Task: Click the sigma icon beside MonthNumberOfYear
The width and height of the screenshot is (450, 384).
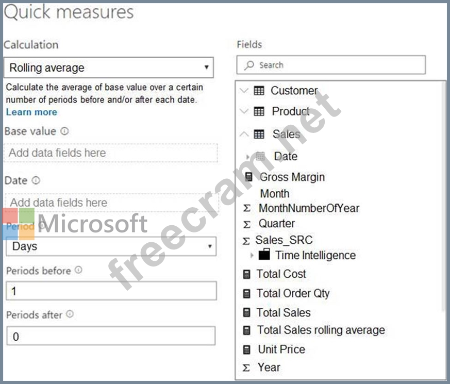Action: pyautogui.click(x=247, y=209)
